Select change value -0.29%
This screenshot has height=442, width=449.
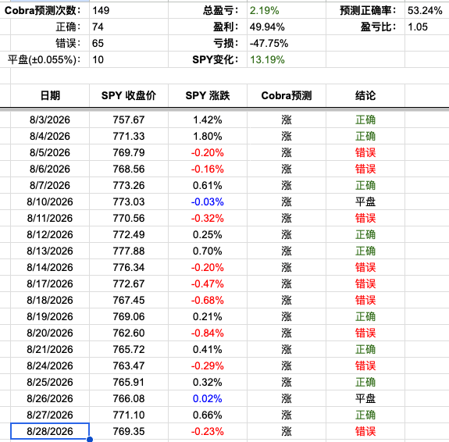[x=208, y=365]
